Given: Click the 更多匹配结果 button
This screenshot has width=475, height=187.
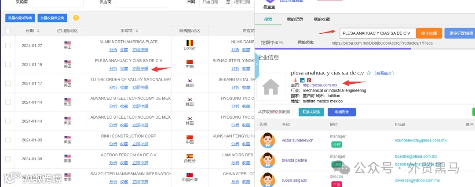Looking at the screenshot, I should pyautogui.click(x=460, y=33).
